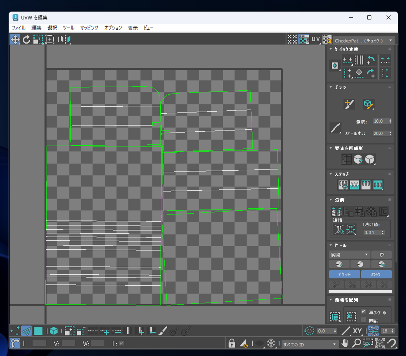Toggle the highlighted button next to the 16 field

pyautogui.click(x=374, y=331)
